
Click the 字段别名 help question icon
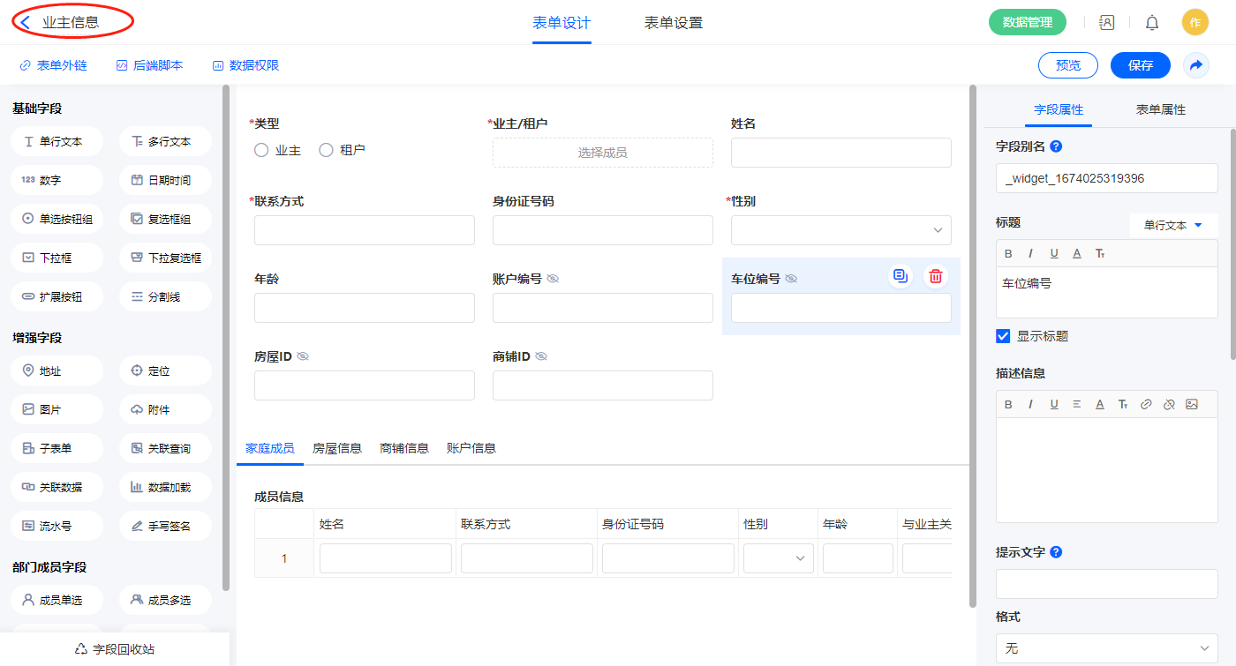click(x=1056, y=146)
